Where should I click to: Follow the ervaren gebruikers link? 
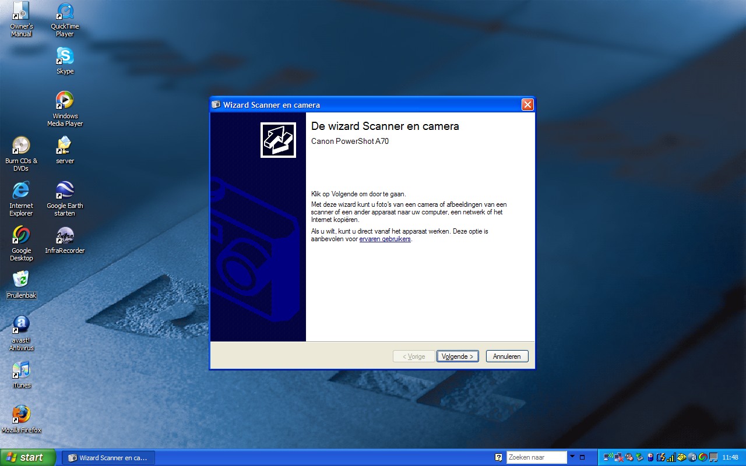pos(385,239)
